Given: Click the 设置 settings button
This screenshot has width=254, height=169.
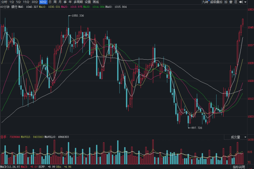Looking at the screenshot, I should (88, 2).
